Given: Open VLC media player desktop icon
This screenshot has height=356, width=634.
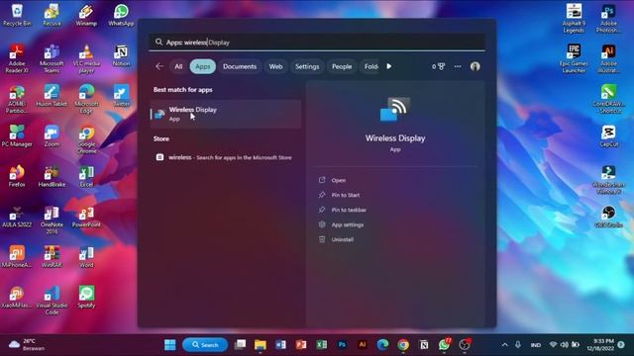Looking at the screenshot, I should 86,58.
